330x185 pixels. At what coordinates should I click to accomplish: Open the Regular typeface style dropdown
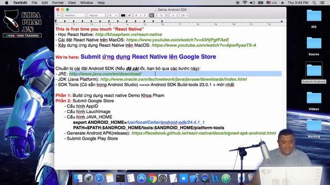pos(97,15)
